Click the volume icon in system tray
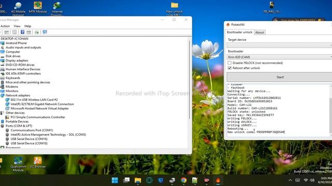 [x=312, y=180]
